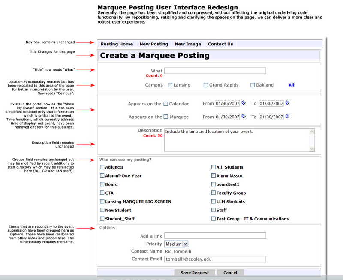Open the New Image nav item

[x=188, y=44]
